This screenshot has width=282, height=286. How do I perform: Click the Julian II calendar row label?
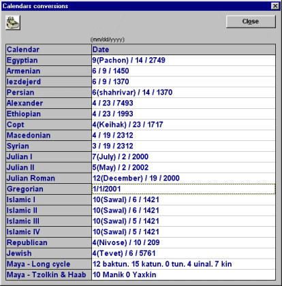click(48, 168)
